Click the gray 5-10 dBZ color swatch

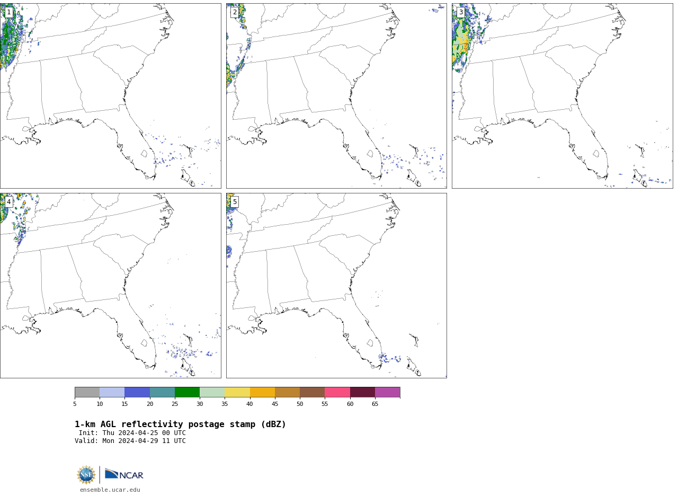click(87, 392)
